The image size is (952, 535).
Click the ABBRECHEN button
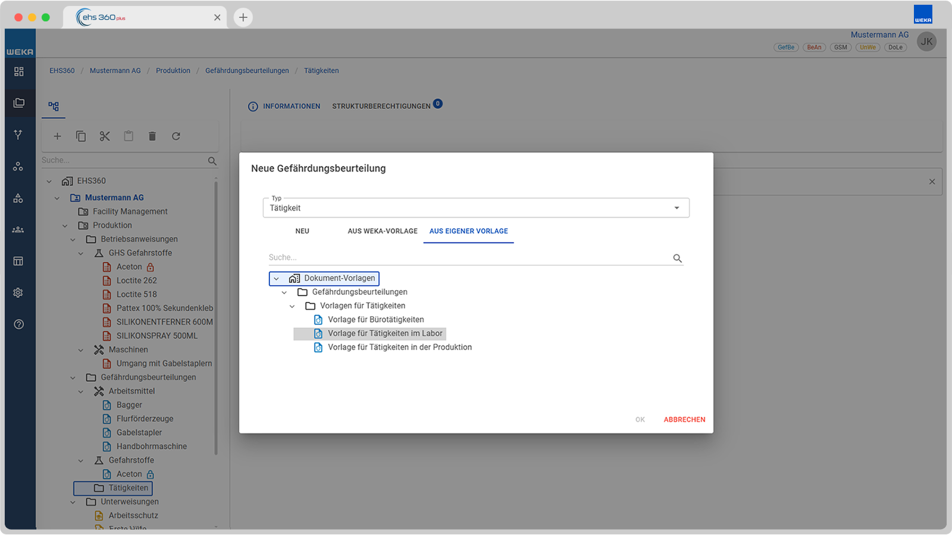(x=684, y=420)
